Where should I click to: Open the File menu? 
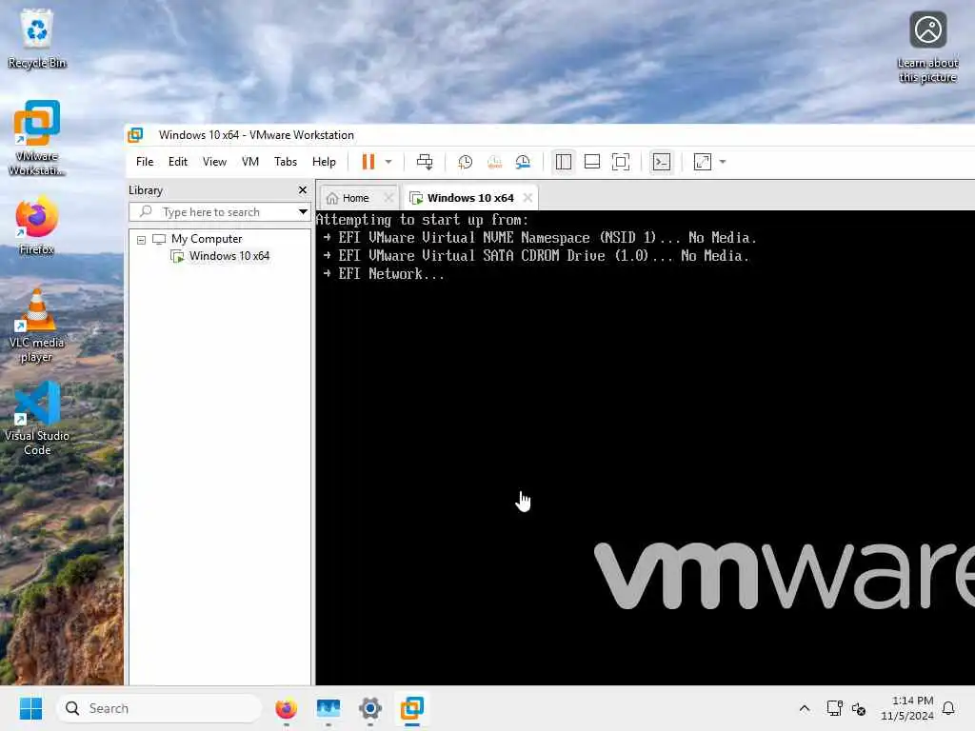tap(145, 162)
